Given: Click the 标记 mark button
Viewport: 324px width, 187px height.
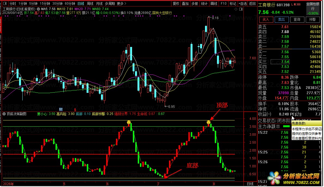Looking at the screenshot, I should (233, 4).
